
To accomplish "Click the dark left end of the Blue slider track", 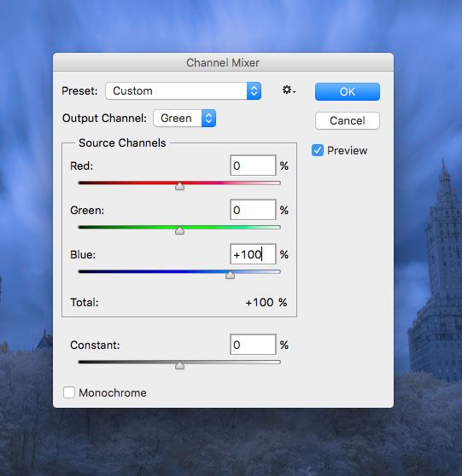I will [84, 272].
